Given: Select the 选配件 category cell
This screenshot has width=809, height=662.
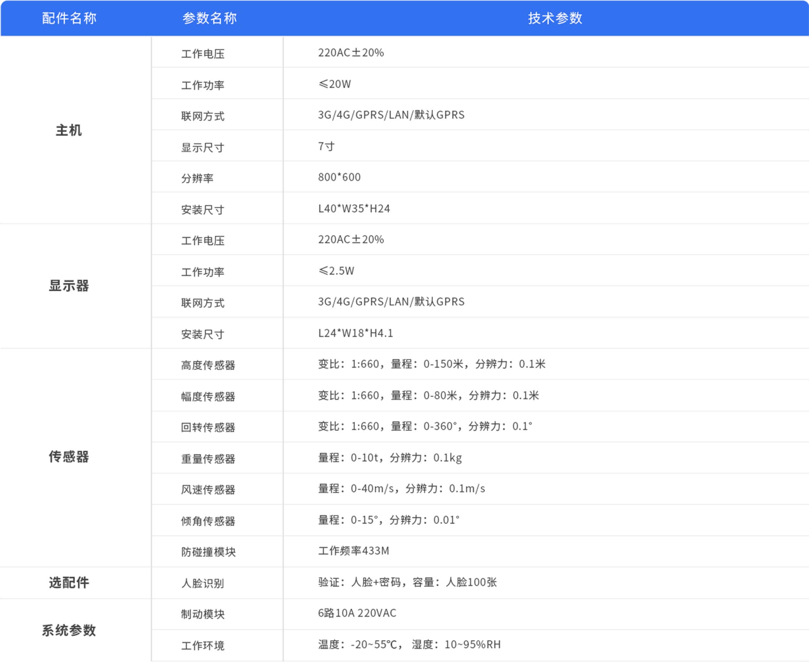Looking at the screenshot, I should [69, 582].
